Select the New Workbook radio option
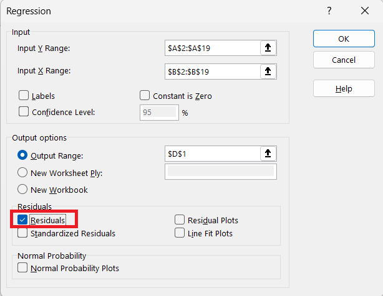This screenshot has height=296, width=383. [22, 189]
